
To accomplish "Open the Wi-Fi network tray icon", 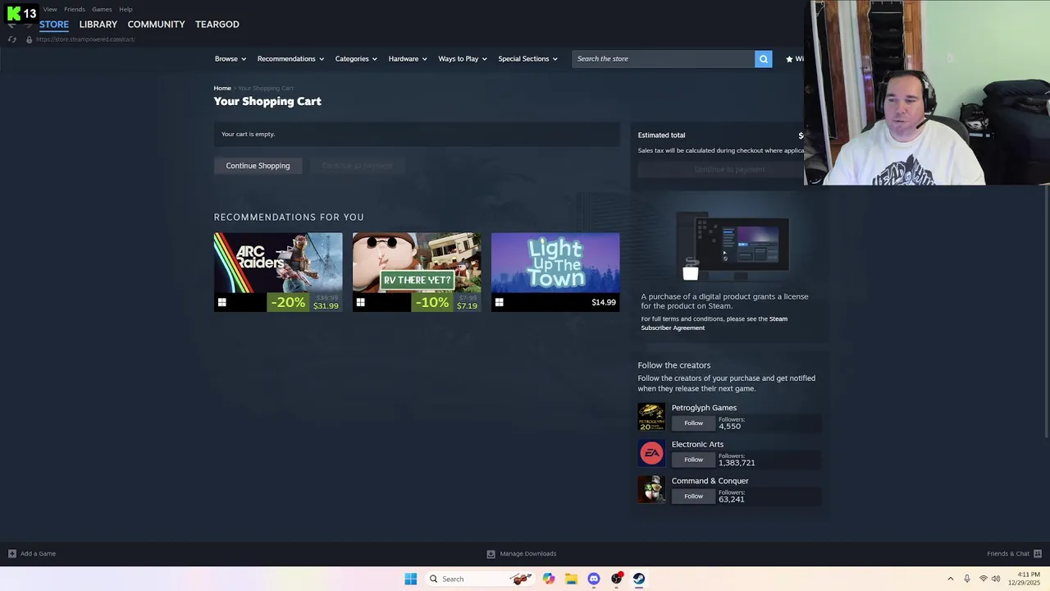I will [983, 579].
